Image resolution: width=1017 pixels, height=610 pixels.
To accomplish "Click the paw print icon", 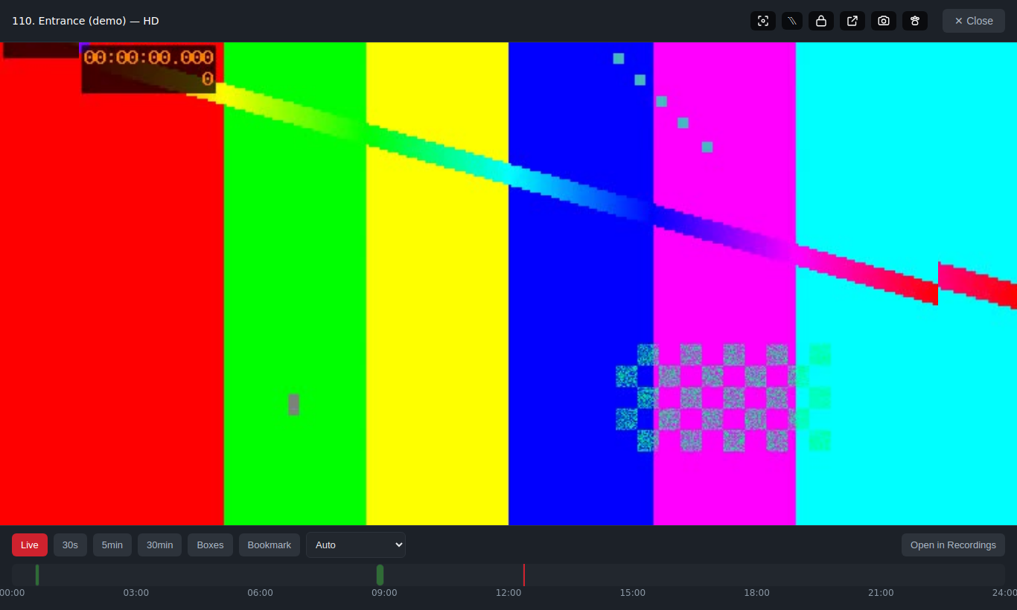I will [x=915, y=21].
